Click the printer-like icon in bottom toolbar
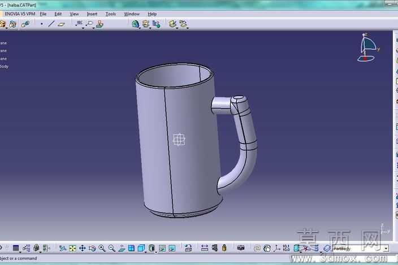 point(188,248)
